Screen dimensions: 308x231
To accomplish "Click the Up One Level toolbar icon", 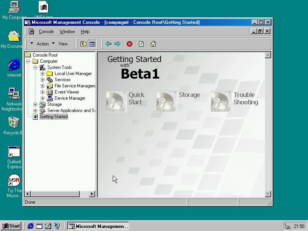I will [83, 44].
